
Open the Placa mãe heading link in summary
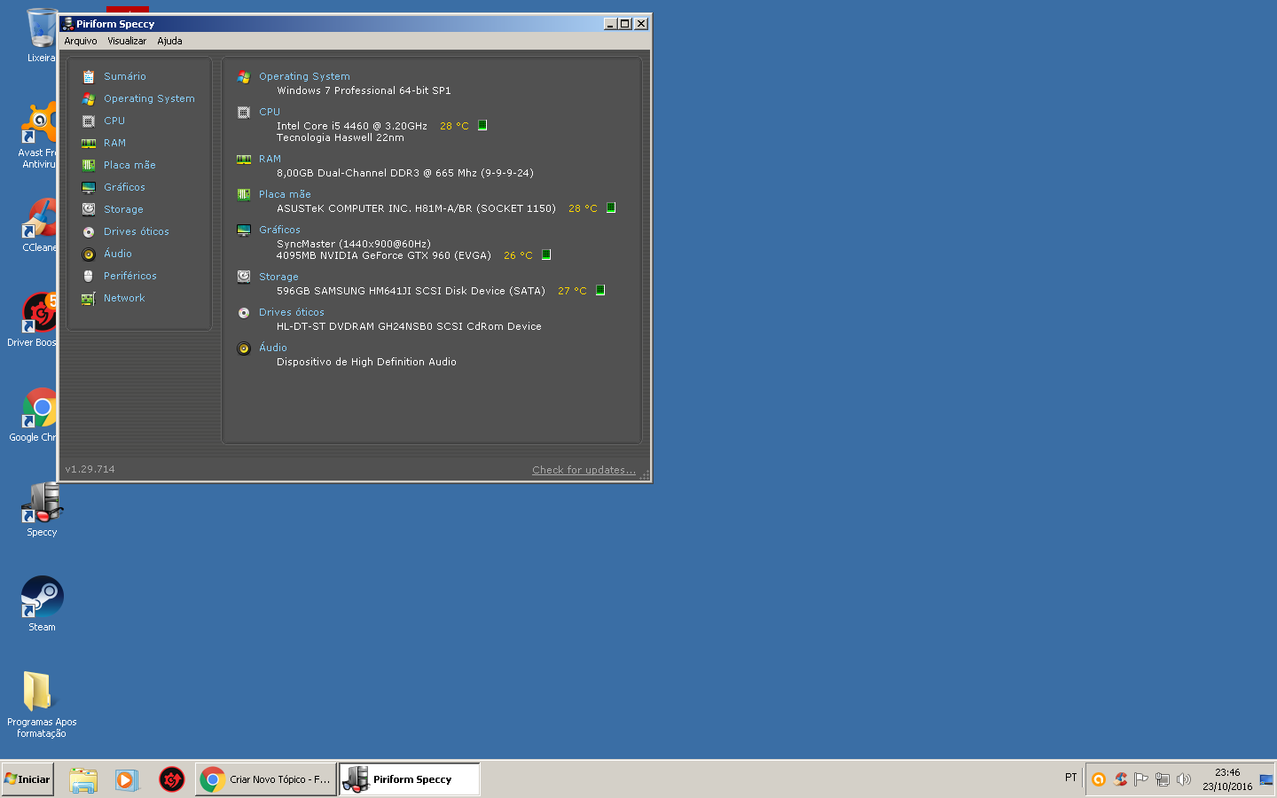point(285,194)
